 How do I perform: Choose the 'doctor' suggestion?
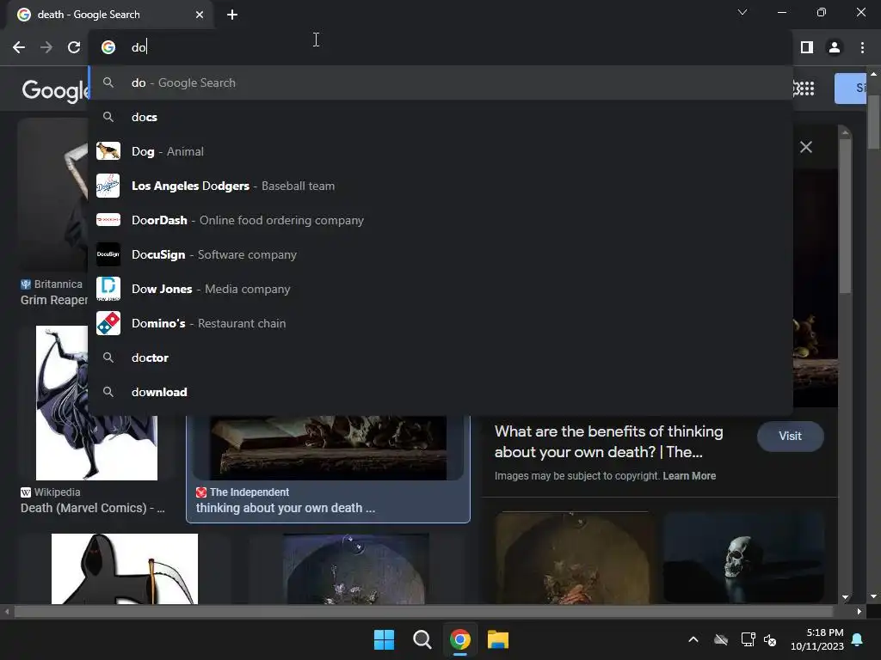click(x=440, y=357)
